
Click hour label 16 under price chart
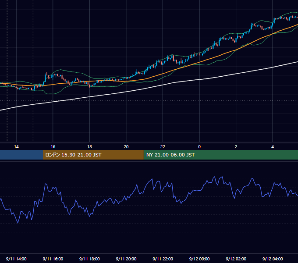[53, 147]
